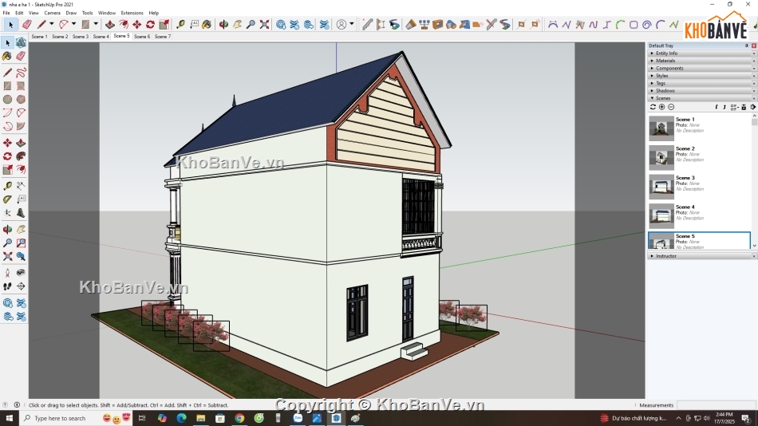Image resolution: width=758 pixels, height=426 pixels.
Task: Click the Measurements input field
Action: point(717,405)
